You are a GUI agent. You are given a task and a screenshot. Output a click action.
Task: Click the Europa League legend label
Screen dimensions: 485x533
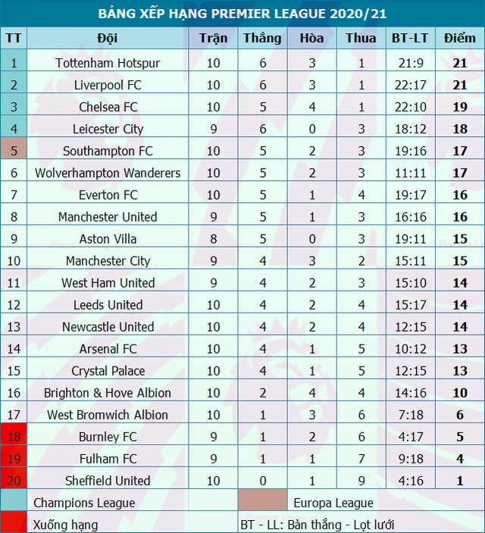(x=333, y=502)
